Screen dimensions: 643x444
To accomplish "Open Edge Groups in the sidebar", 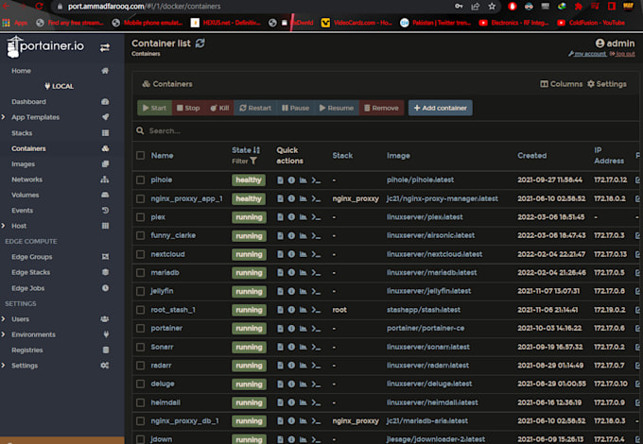I will (31, 257).
